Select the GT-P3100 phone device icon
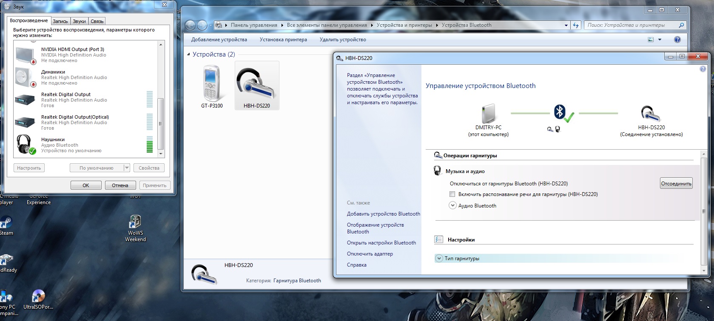Viewport: 714px width, 321px height. (x=211, y=84)
